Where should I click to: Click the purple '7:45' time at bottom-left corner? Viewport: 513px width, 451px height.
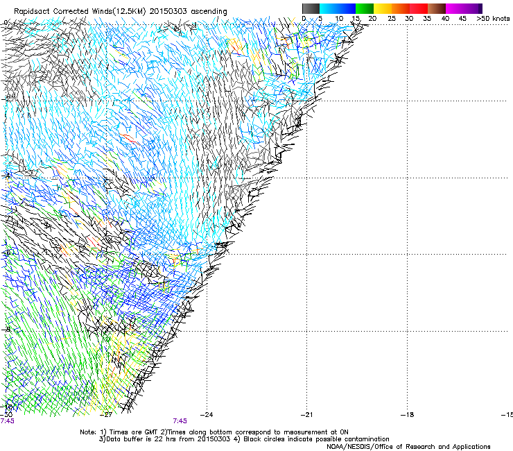coord(7,421)
